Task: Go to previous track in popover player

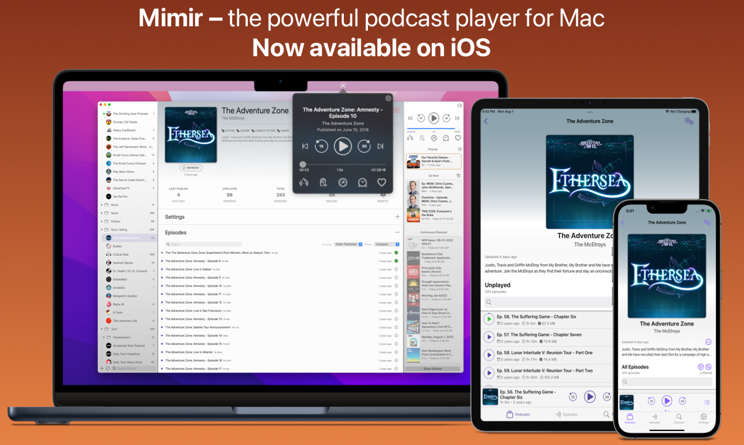Action: [x=305, y=146]
